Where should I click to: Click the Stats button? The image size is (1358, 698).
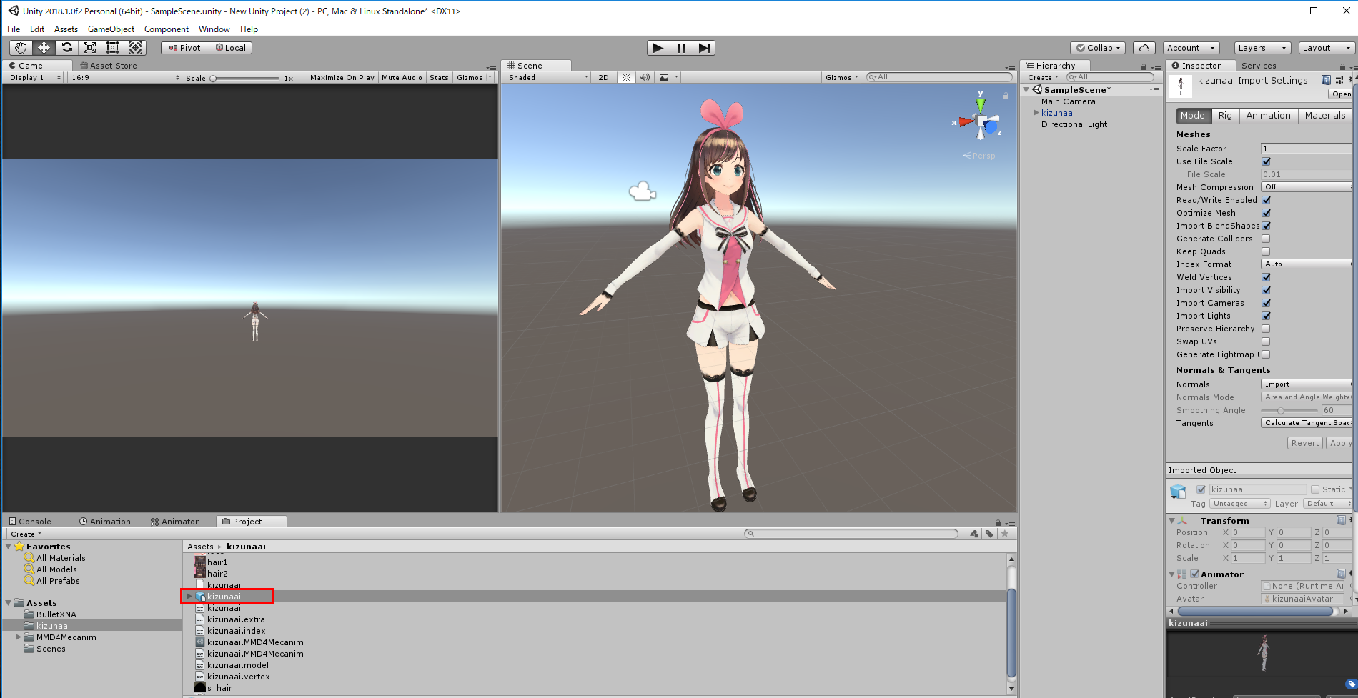(x=439, y=77)
